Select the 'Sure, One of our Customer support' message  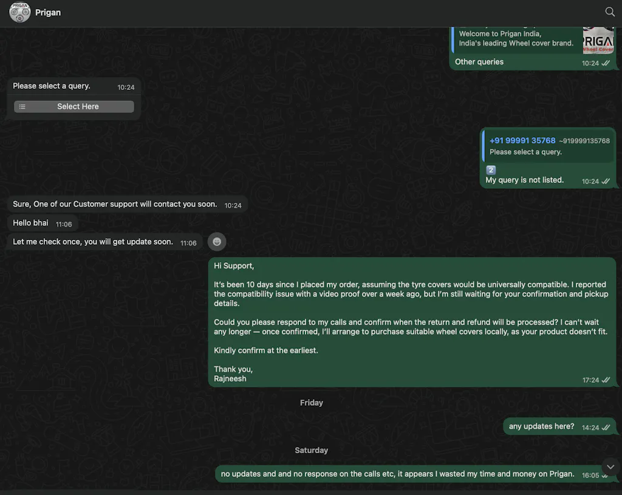pos(115,205)
